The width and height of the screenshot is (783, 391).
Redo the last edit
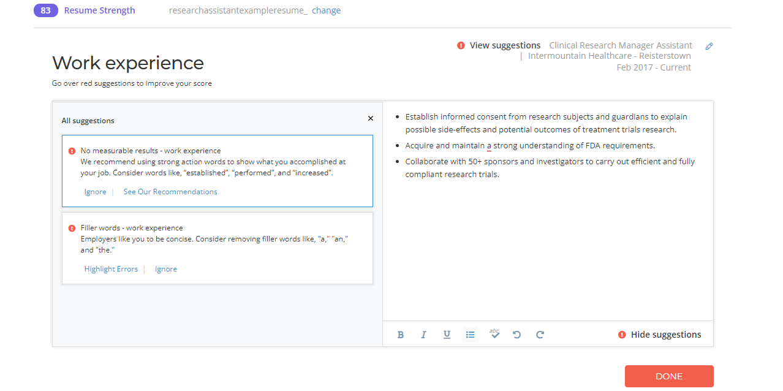540,335
